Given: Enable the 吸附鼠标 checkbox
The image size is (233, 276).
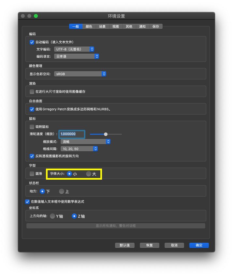Looking at the screenshot, I should click(32, 127).
